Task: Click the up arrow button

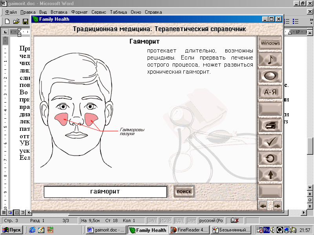Action: (270, 174)
